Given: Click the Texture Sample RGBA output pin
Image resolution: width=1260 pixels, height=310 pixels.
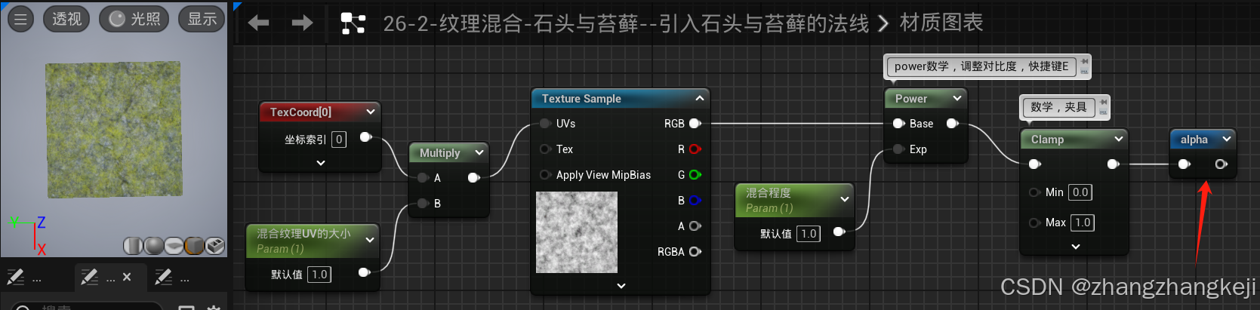Looking at the screenshot, I should 695,252.
